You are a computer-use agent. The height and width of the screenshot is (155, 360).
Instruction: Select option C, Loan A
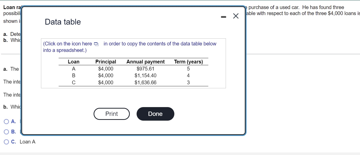(6, 142)
